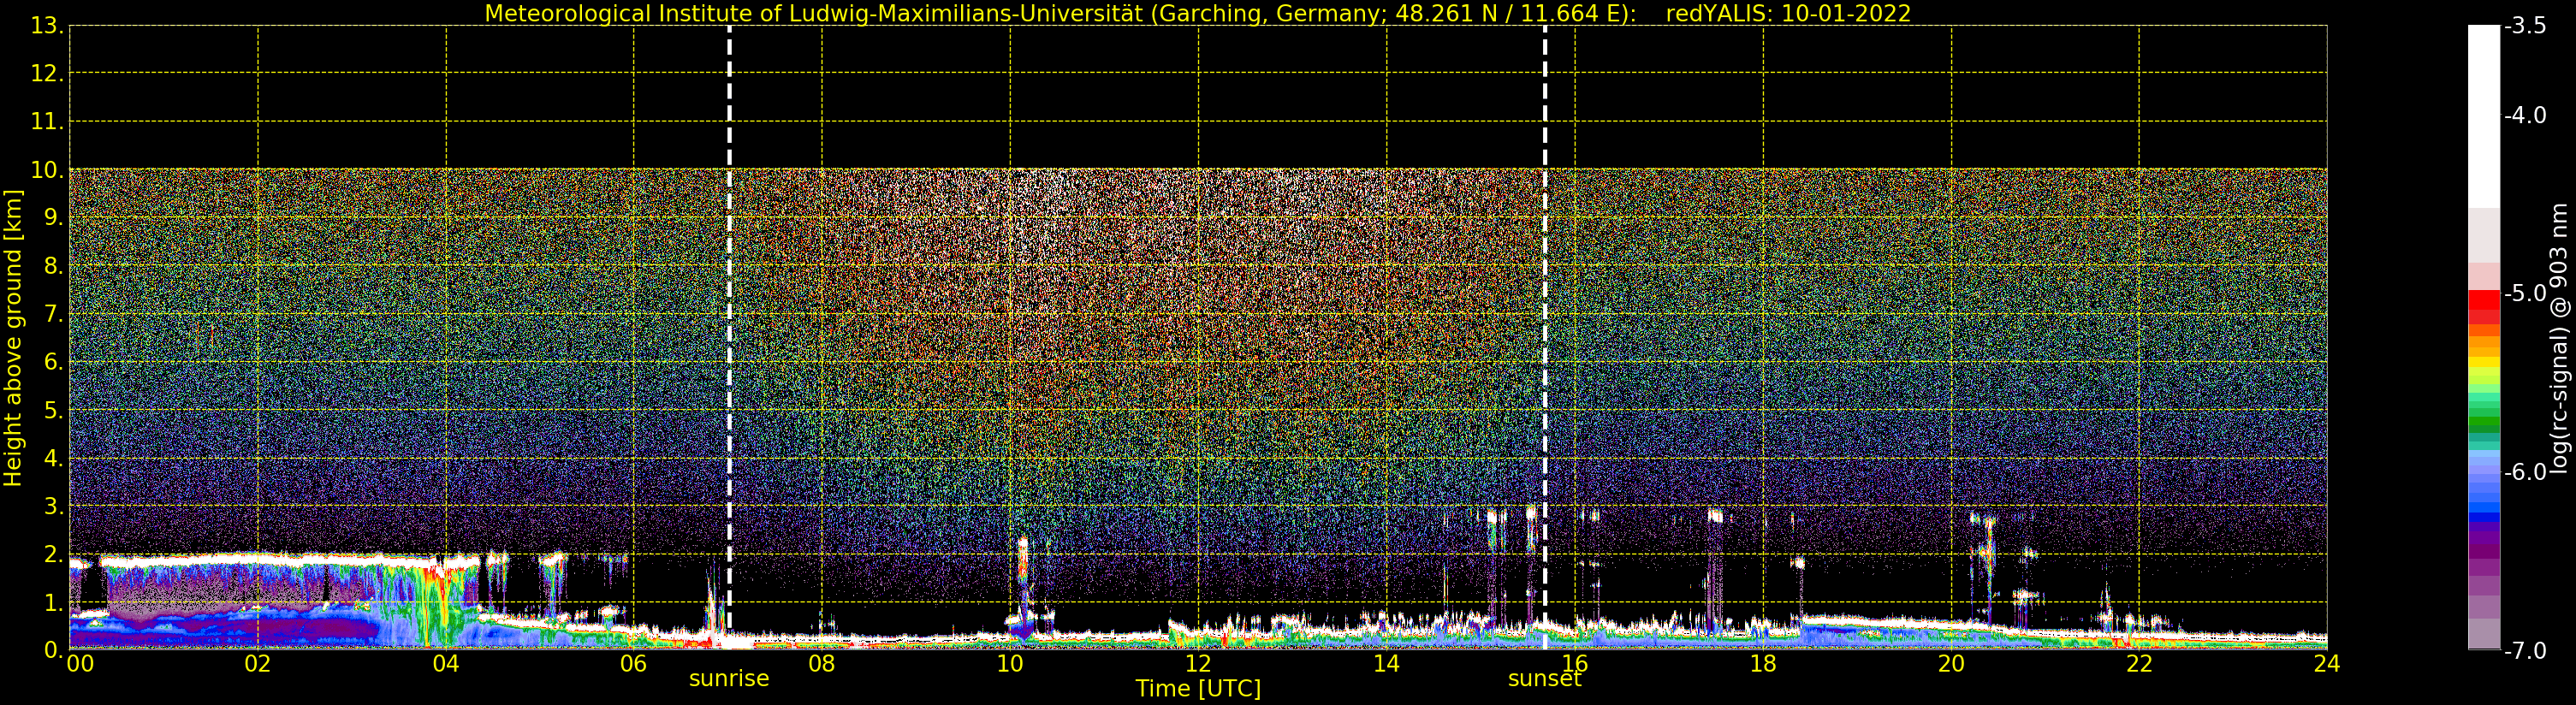Click the 'sunset' label under the time axis

pyautogui.click(x=1545, y=679)
